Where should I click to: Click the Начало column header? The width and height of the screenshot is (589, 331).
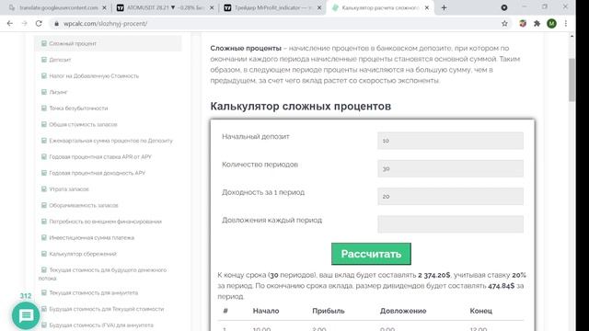[266, 311]
